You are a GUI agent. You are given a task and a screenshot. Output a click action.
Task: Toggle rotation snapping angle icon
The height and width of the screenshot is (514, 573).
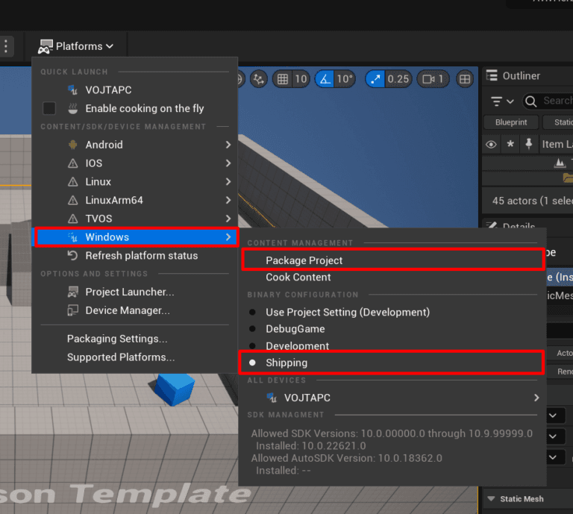(x=325, y=79)
